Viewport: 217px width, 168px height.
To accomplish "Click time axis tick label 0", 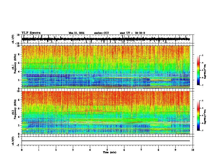I will (x=22, y=150).
